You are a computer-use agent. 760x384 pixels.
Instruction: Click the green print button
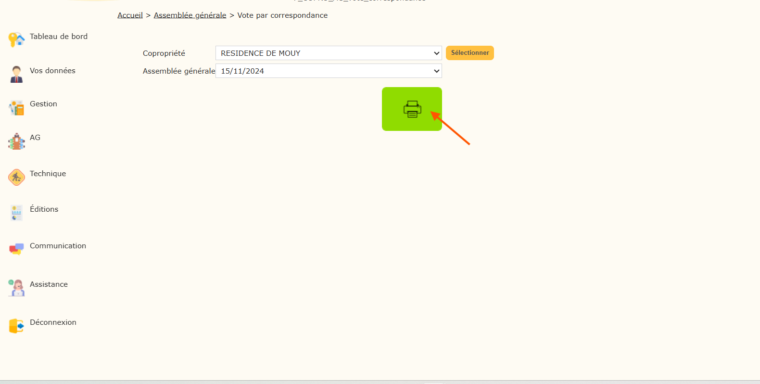(412, 109)
